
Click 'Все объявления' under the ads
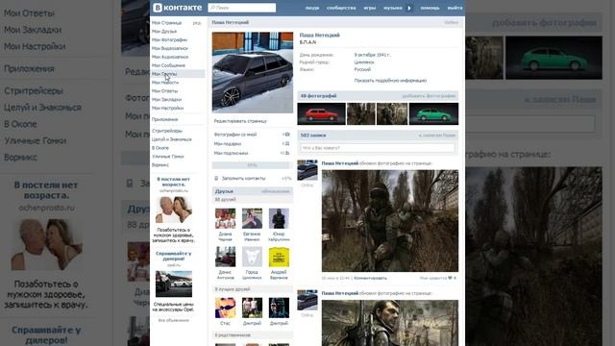(x=173, y=320)
